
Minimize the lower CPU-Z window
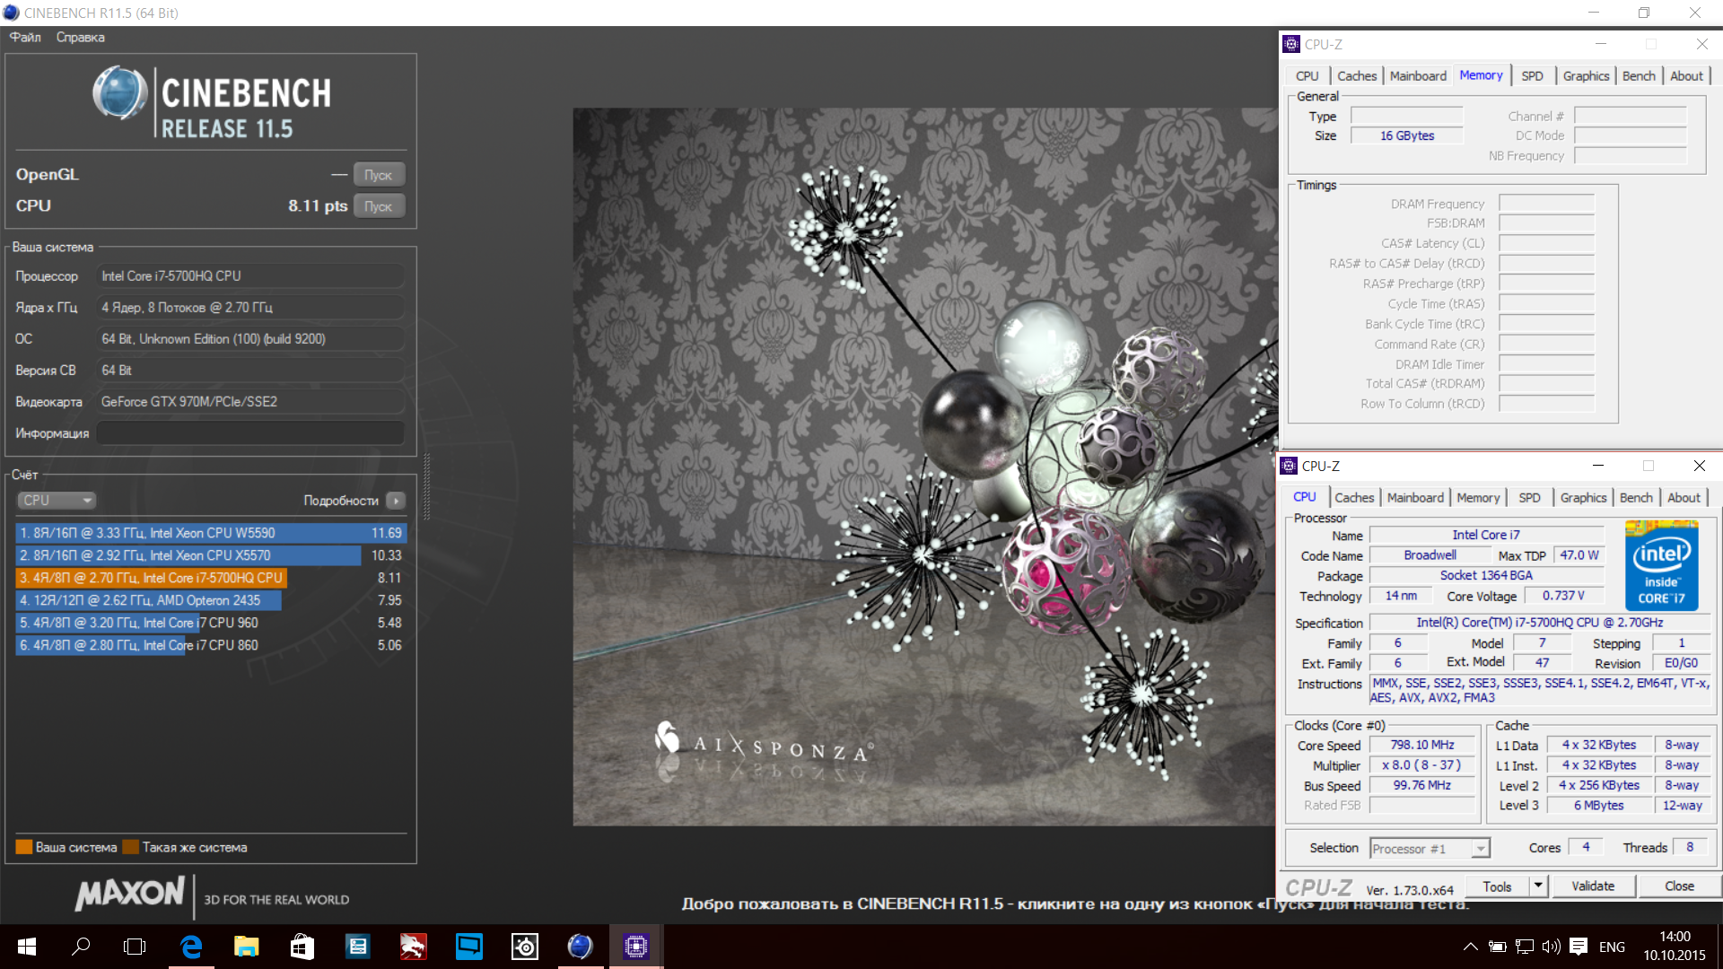1597,466
